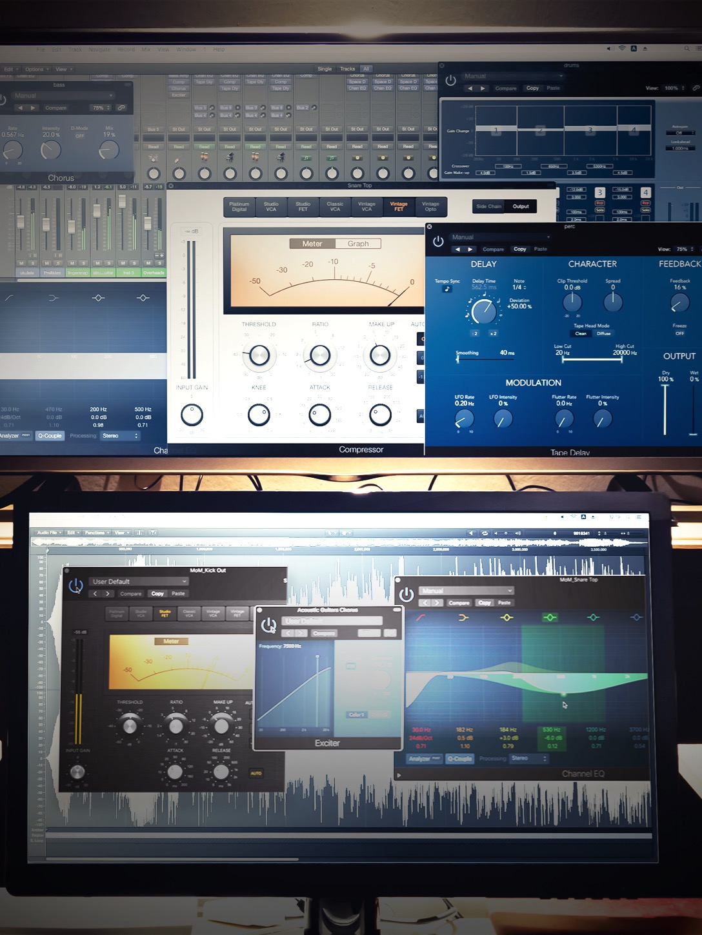Select Platinum Digital compressor model tab
Screen dimensions: 702x935
point(239,206)
